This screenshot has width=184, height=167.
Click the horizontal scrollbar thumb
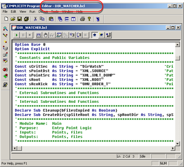point(20,148)
